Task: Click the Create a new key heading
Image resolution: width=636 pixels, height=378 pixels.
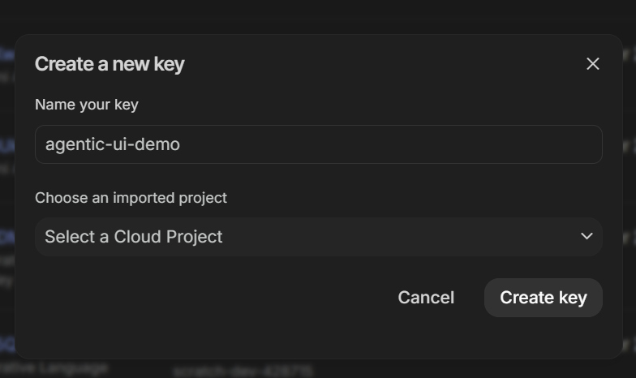Action: pos(110,64)
